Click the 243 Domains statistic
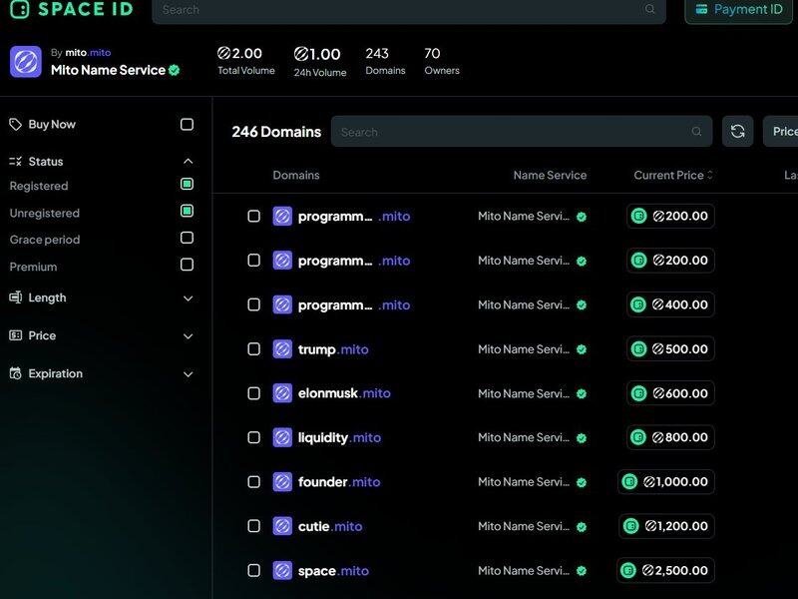The height and width of the screenshot is (599, 798). pos(385,61)
